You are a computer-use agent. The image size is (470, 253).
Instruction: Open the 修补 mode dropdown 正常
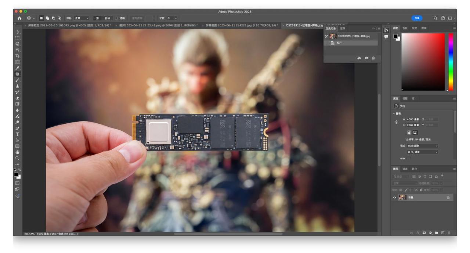pyautogui.click(x=82, y=18)
